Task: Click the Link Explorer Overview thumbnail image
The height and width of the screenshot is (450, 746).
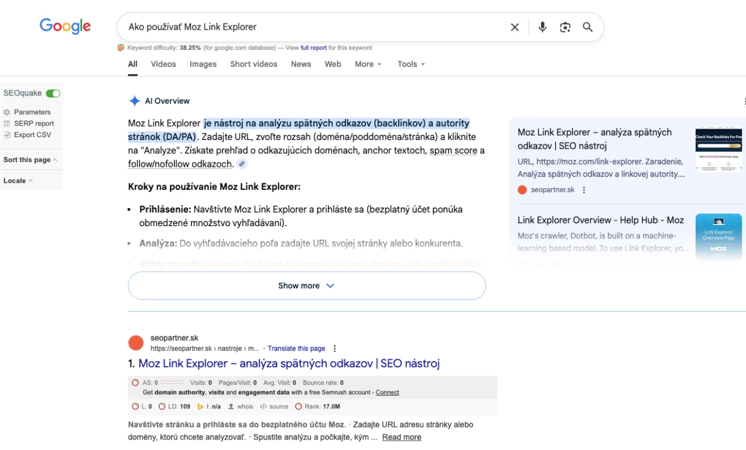Action: 718,237
